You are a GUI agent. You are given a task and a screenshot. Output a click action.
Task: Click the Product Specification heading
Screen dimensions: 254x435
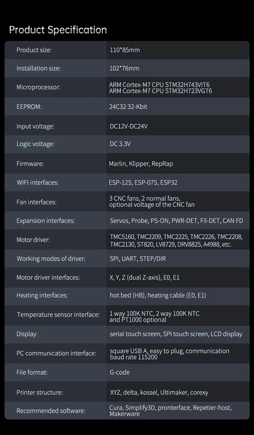point(58,30)
